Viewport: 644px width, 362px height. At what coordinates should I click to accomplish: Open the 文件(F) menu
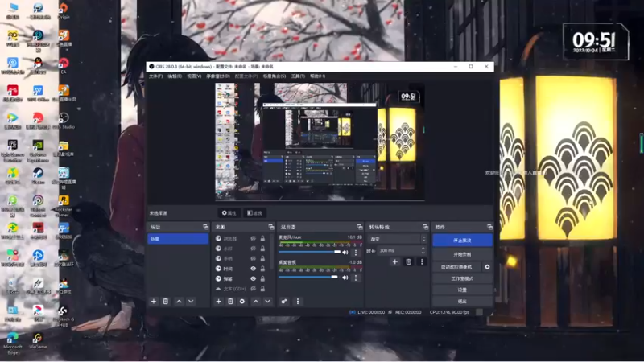pyautogui.click(x=155, y=76)
